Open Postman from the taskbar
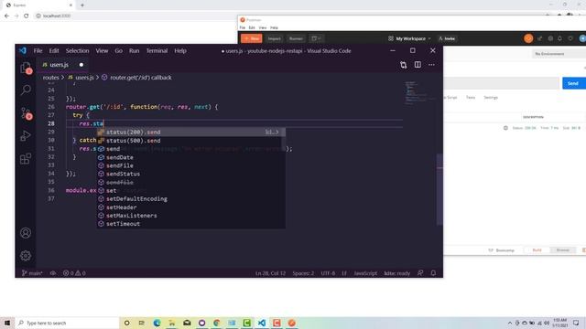Viewport: 586px width, 329px height. (292, 323)
